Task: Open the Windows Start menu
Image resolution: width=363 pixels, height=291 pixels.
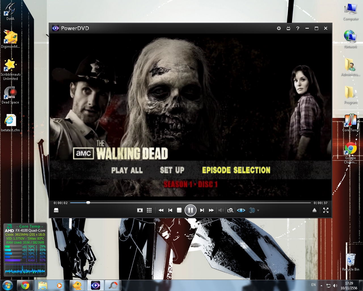Action: (x=8, y=285)
